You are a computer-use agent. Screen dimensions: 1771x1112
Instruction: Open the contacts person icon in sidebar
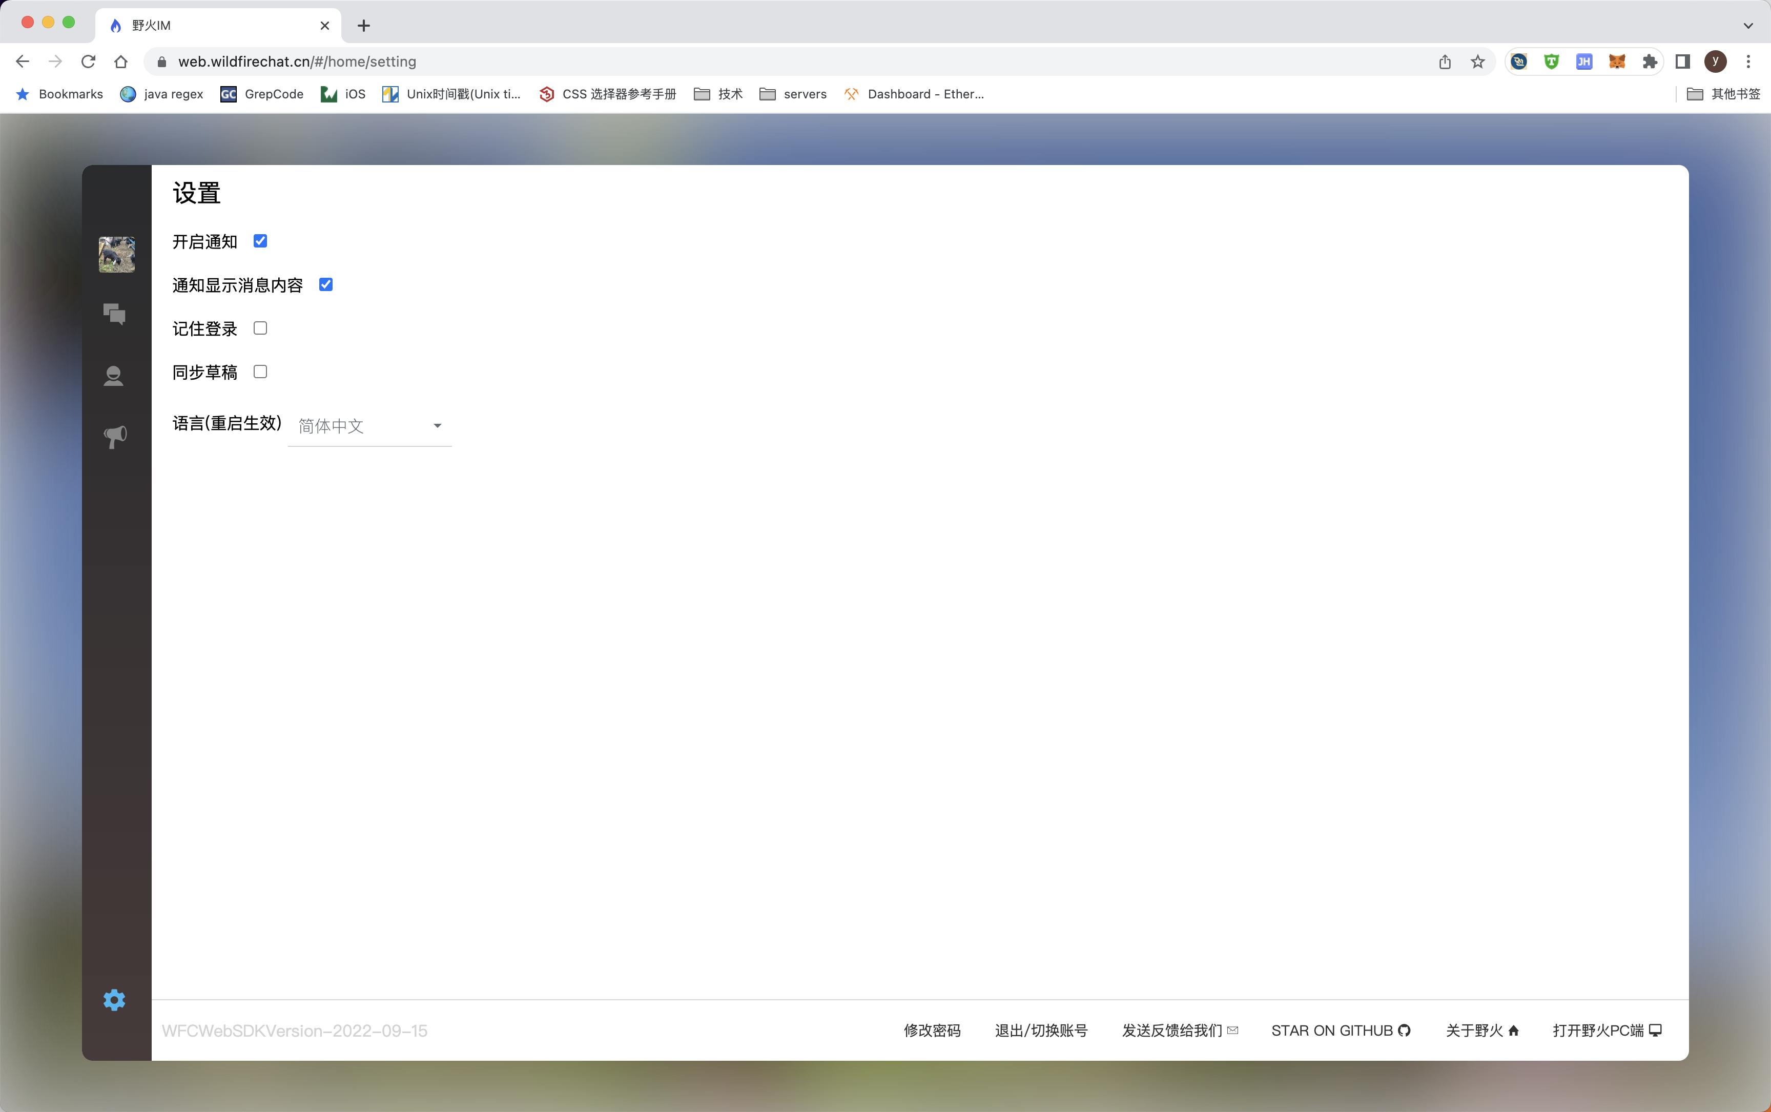[113, 376]
